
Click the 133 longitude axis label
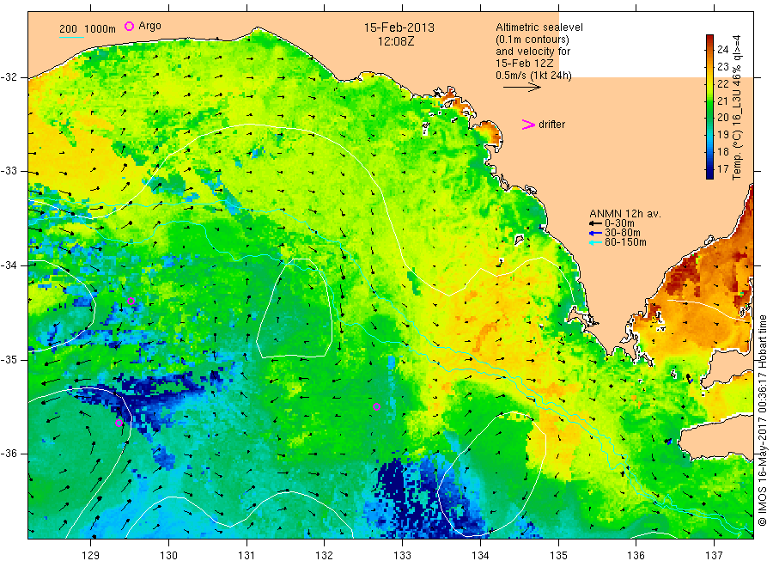tap(402, 556)
